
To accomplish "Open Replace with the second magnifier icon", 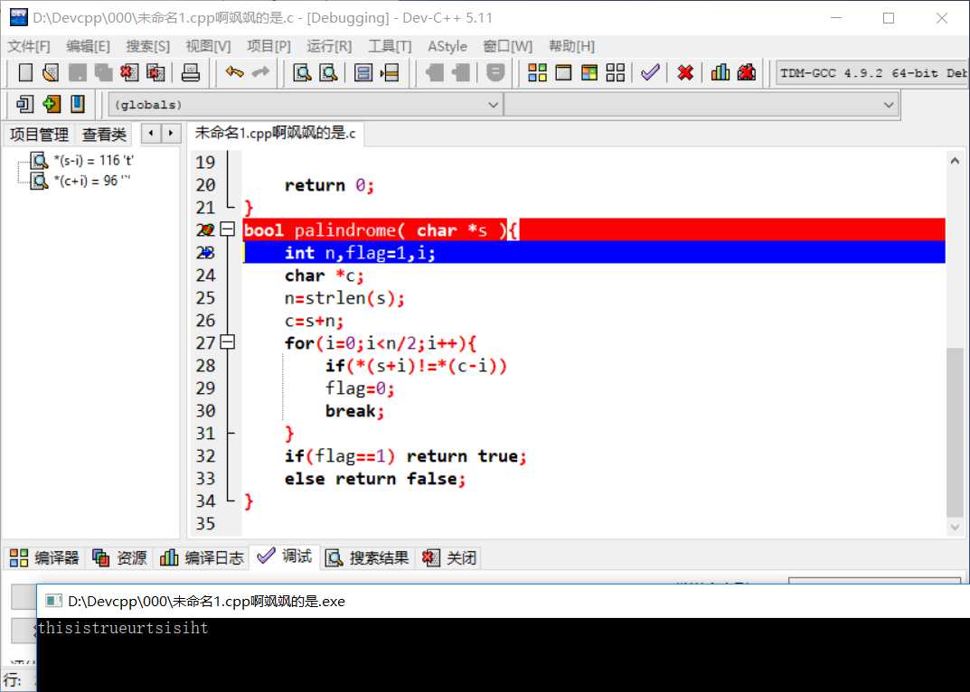I will (x=328, y=73).
